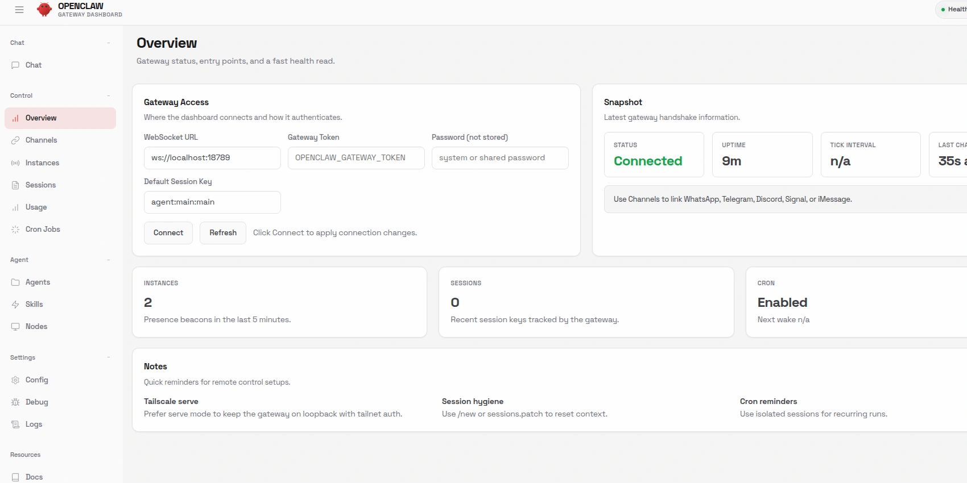Click into the Password input field

500,158
